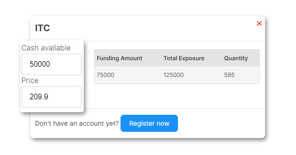The image size is (296, 155).
Task: Select the Funding Amount column header
Action: pos(119,58)
